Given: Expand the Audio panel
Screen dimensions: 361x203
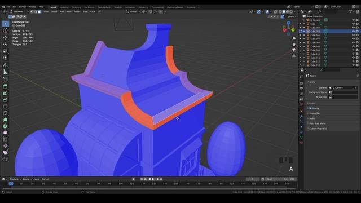Looking at the screenshot, I should (312, 118).
